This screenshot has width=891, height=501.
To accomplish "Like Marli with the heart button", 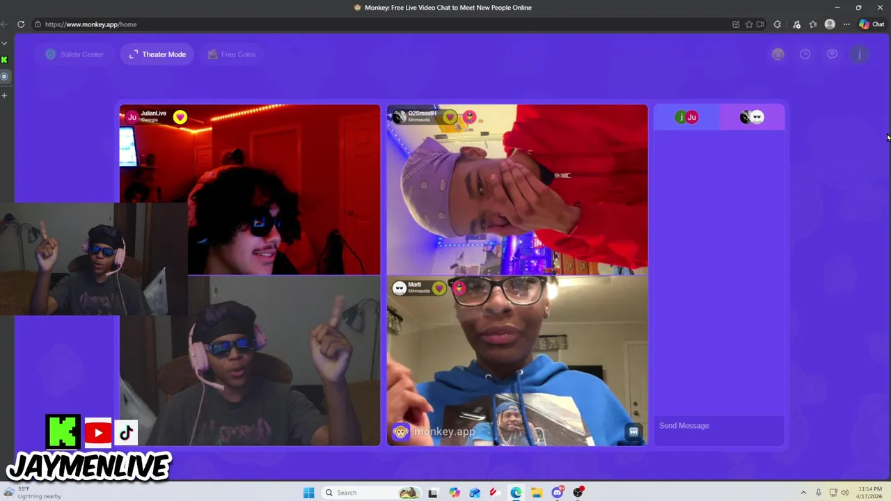I will (439, 288).
